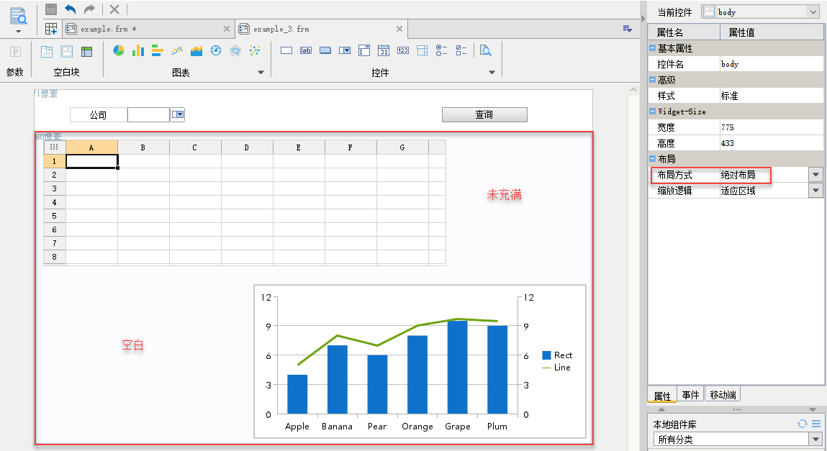Image resolution: width=827 pixels, height=451 pixels.
Task: Select the text box widget icon
Action: pyautogui.click(x=286, y=50)
